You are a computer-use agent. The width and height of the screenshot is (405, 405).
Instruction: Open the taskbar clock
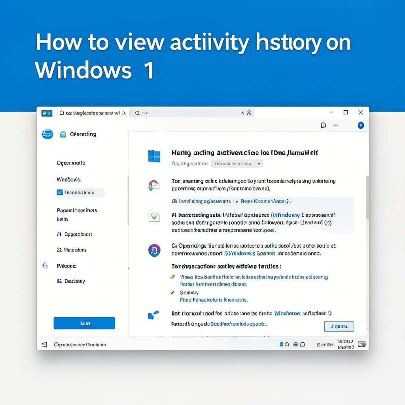coord(346,344)
